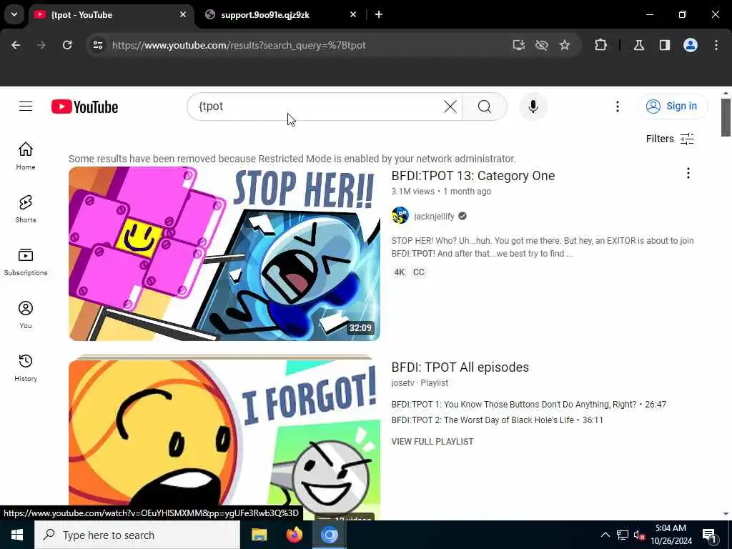This screenshot has width=732, height=549.
Task: Open a new browser tab
Action: click(x=379, y=14)
